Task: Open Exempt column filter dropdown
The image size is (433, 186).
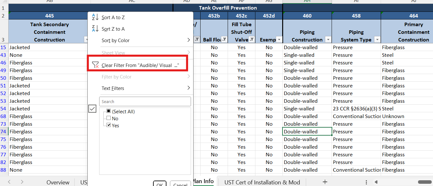Action: point(279,40)
